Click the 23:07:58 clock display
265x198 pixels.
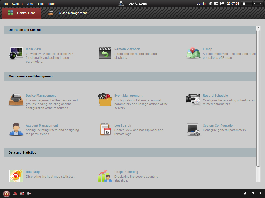pos(233,4)
